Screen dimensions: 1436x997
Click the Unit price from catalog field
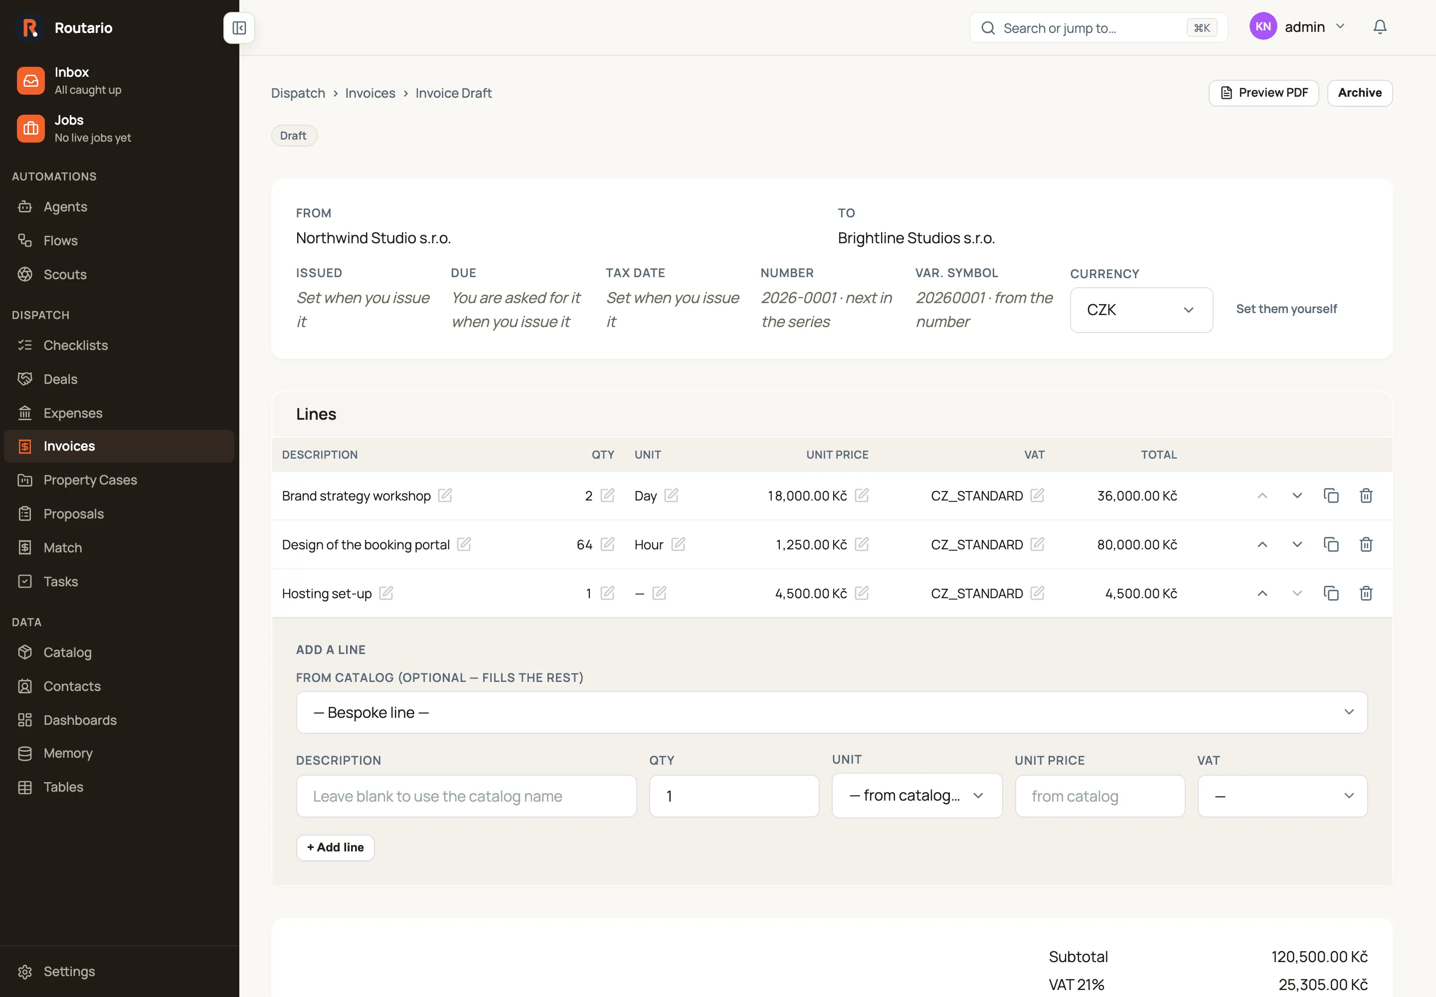pyautogui.click(x=1100, y=796)
